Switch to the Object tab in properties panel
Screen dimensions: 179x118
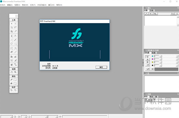pos(146,10)
